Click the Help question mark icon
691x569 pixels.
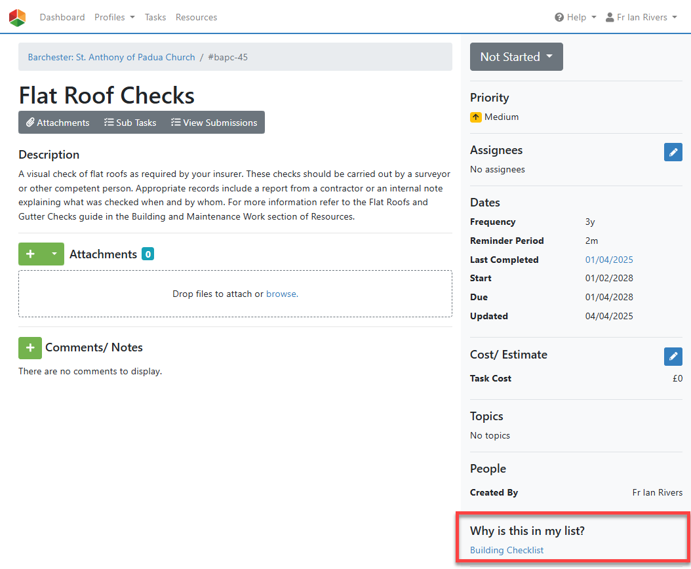point(559,18)
